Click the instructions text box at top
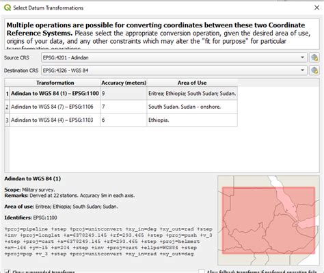This screenshot has height=273, width=324. coord(162,34)
